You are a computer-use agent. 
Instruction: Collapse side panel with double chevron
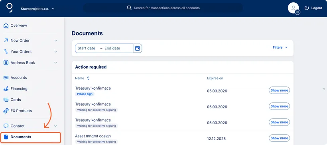324,89
